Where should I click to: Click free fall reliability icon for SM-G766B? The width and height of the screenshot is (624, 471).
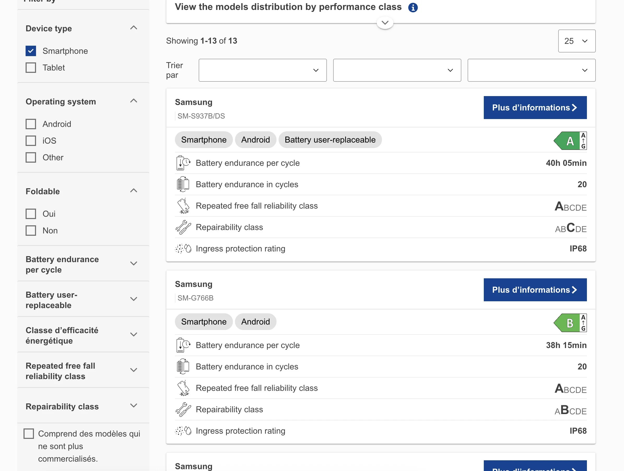183,388
